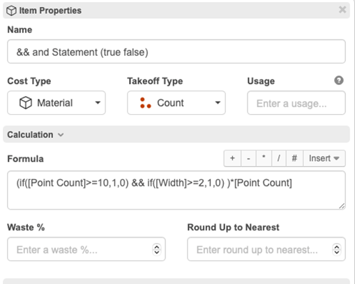This screenshot has width=355, height=284.
Task: Open the Cost Type Material dropdown
Action: pos(56,103)
